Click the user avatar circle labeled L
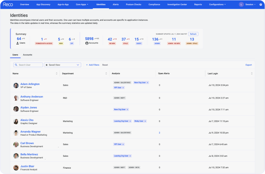 pos(241,4)
